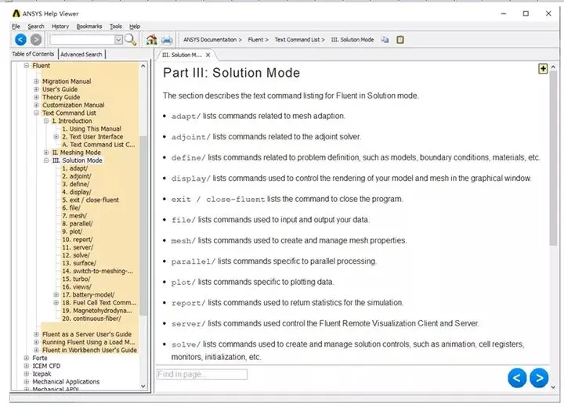
Task: Click the content pane vertical scrollbar thumb
Action: [553, 158]
